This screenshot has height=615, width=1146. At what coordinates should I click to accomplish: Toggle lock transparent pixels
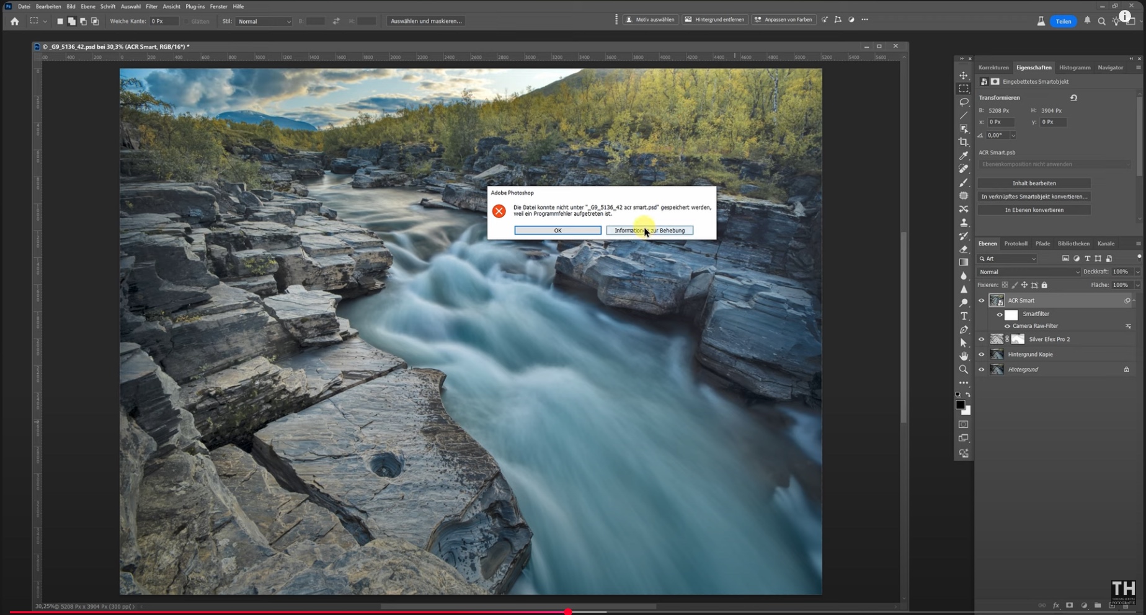pyautogui.click(x=1005, y=285)
